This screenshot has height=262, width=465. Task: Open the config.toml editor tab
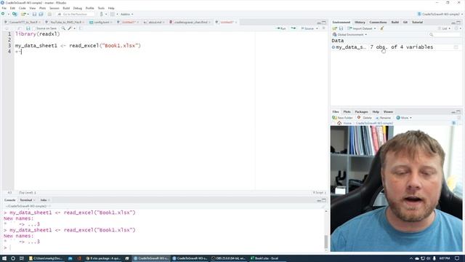[x=102, y=23]
